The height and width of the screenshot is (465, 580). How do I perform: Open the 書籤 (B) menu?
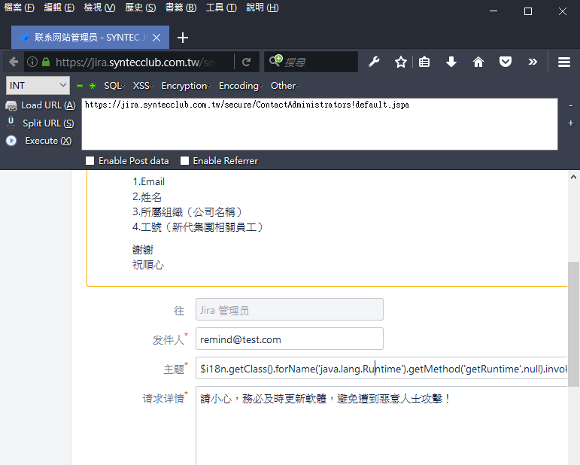click(181, 8)
